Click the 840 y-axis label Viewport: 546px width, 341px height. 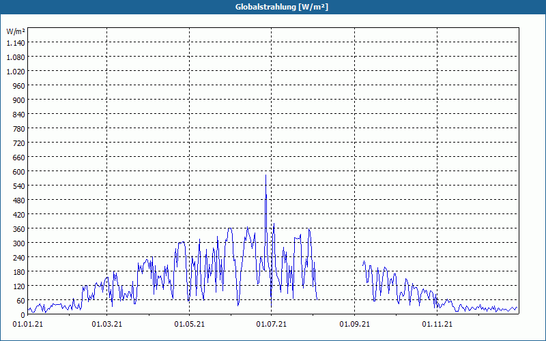pos(19,115)
